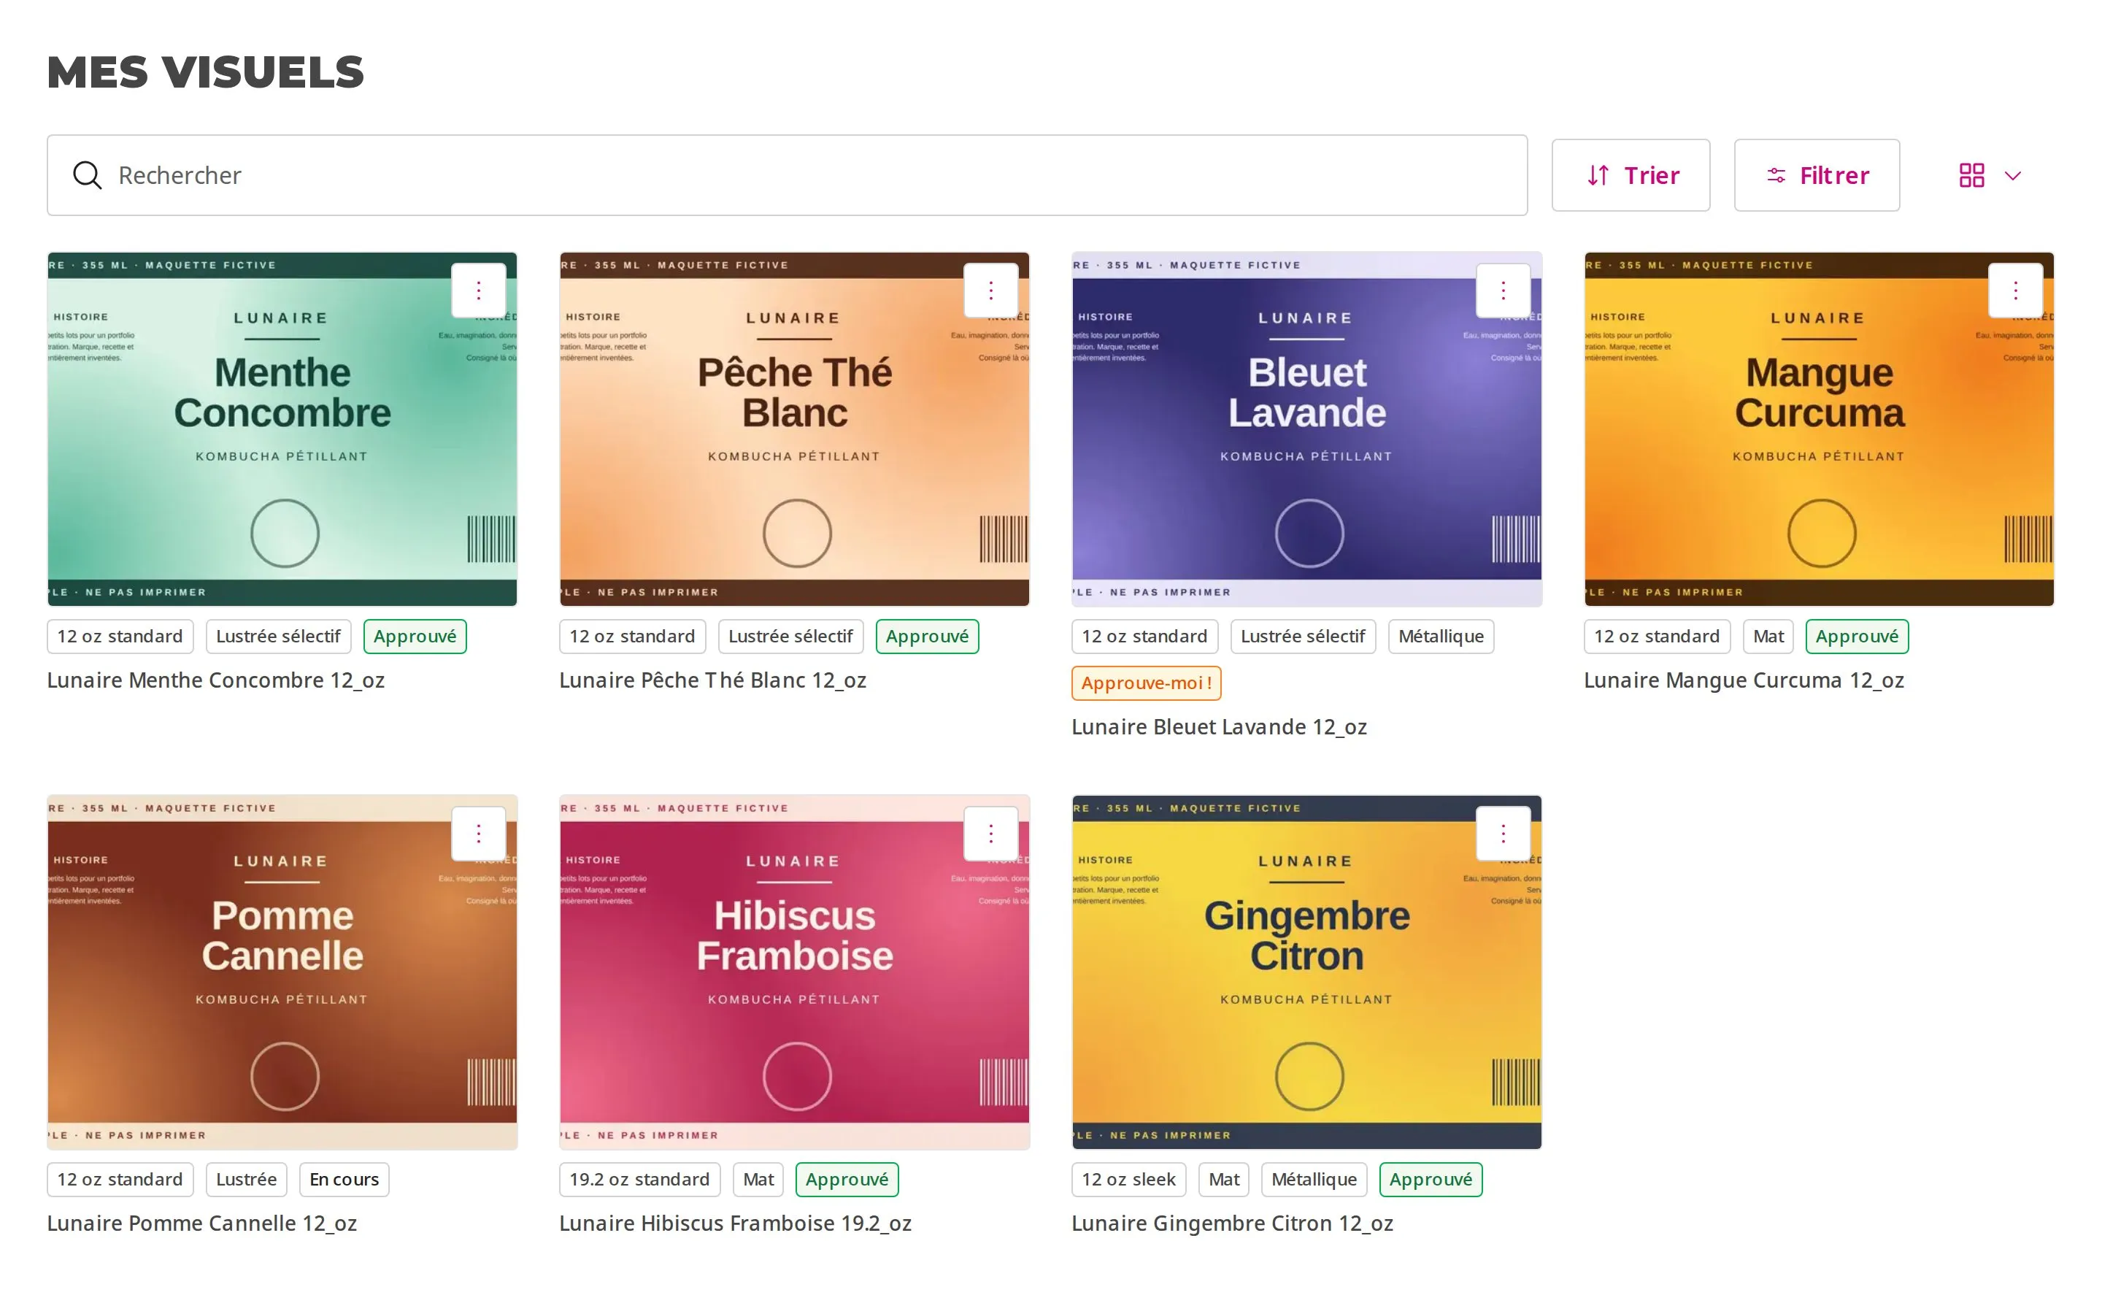Click Lustrée tag on Pomme Cannelle

pos(247,1179)
